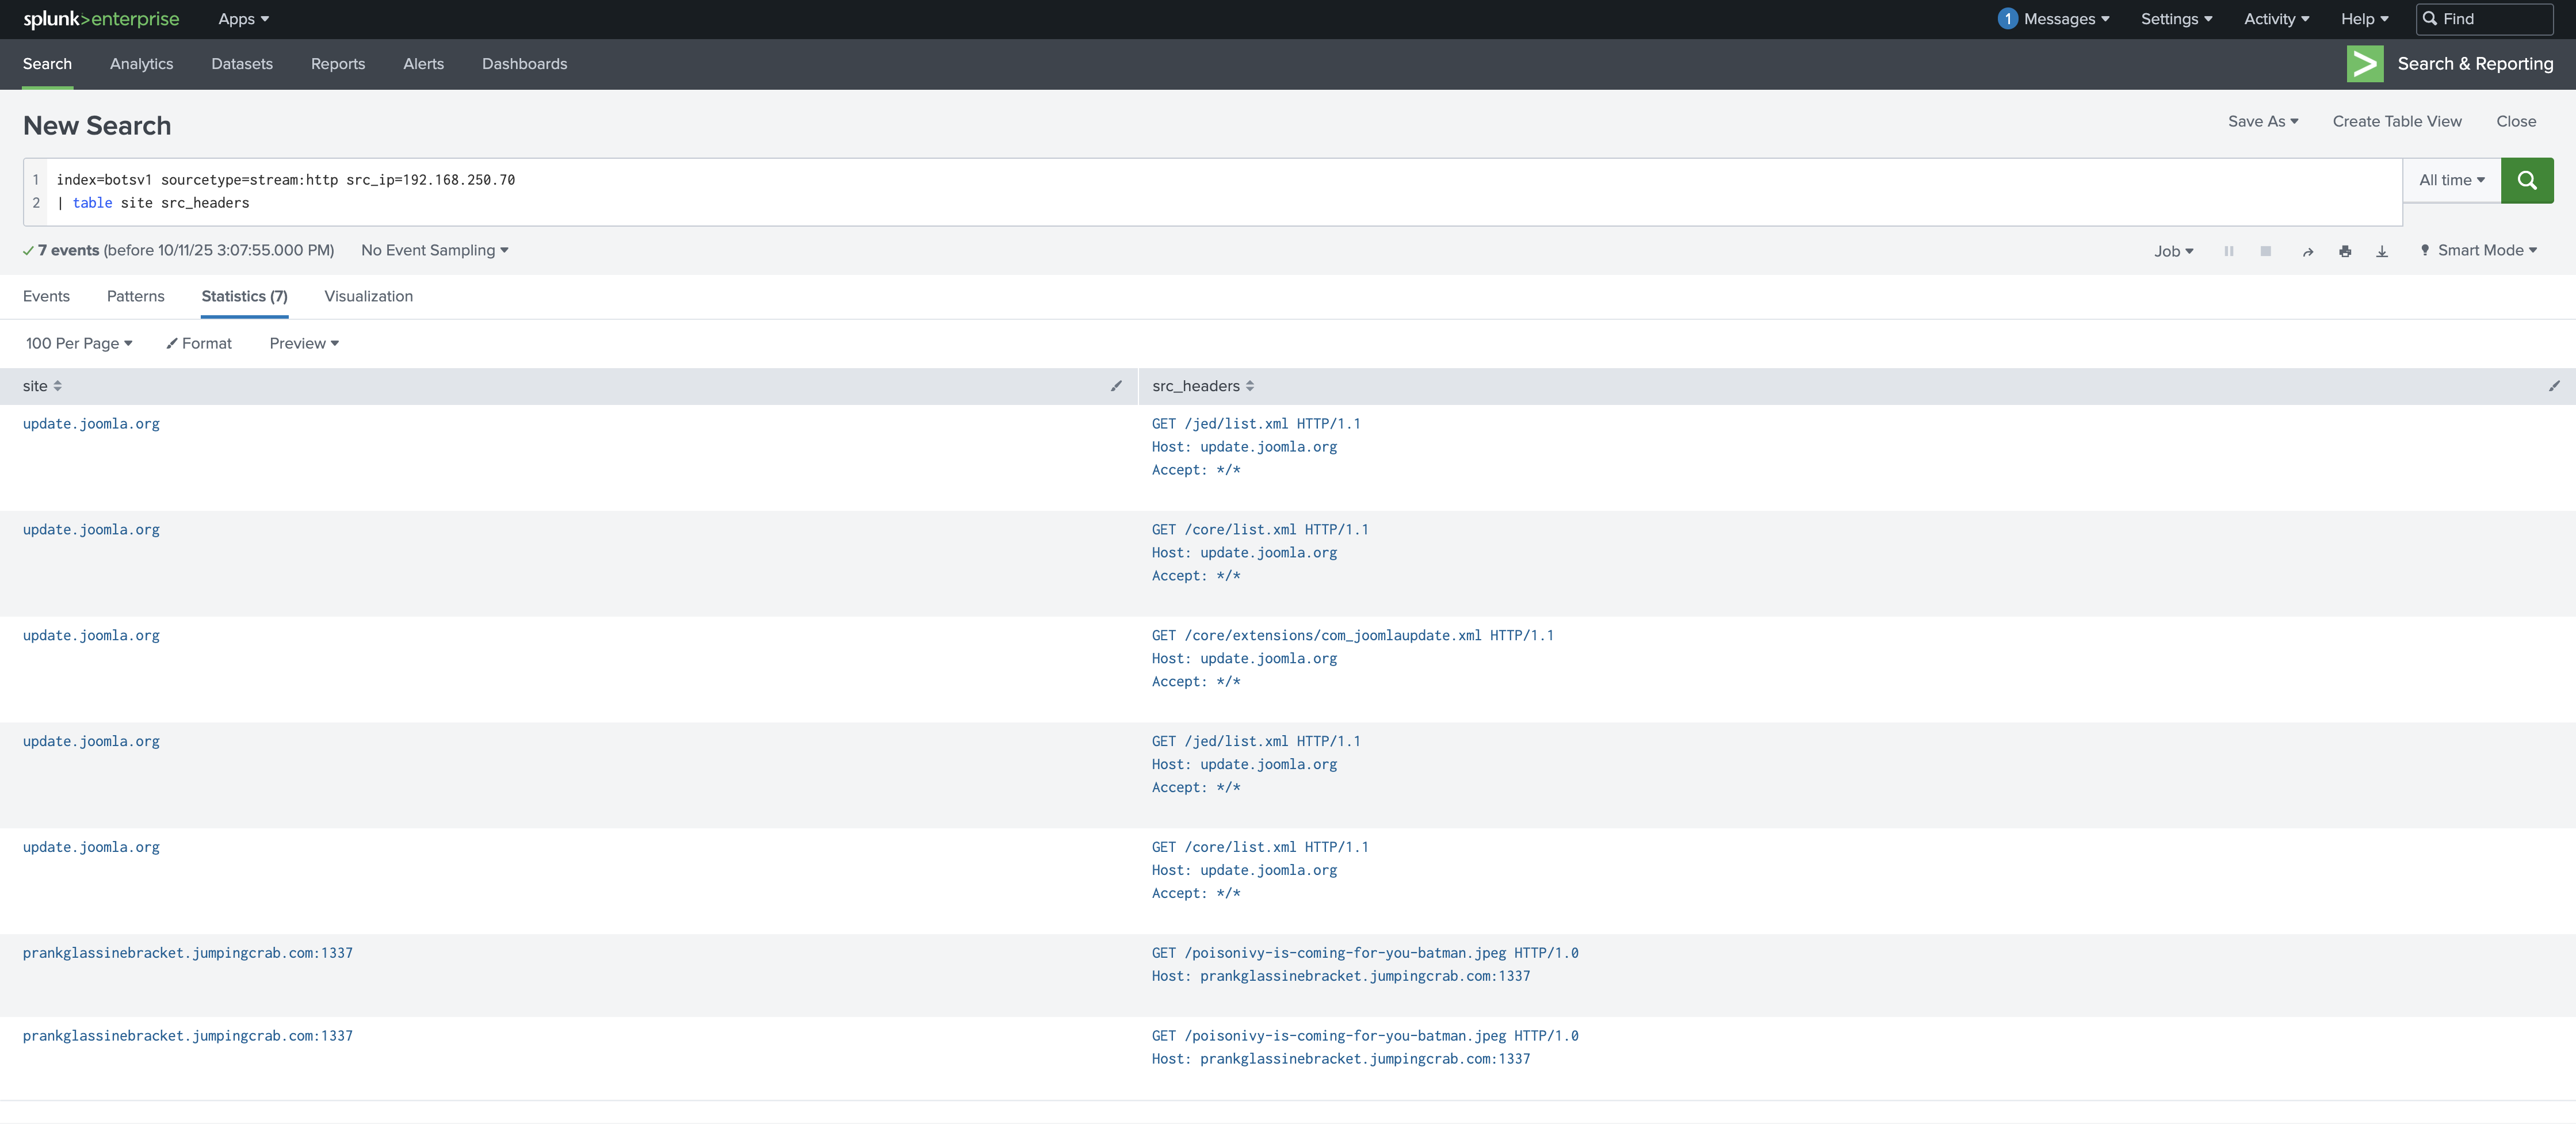
Task: Print the search results
Action: pos(2345,252)
